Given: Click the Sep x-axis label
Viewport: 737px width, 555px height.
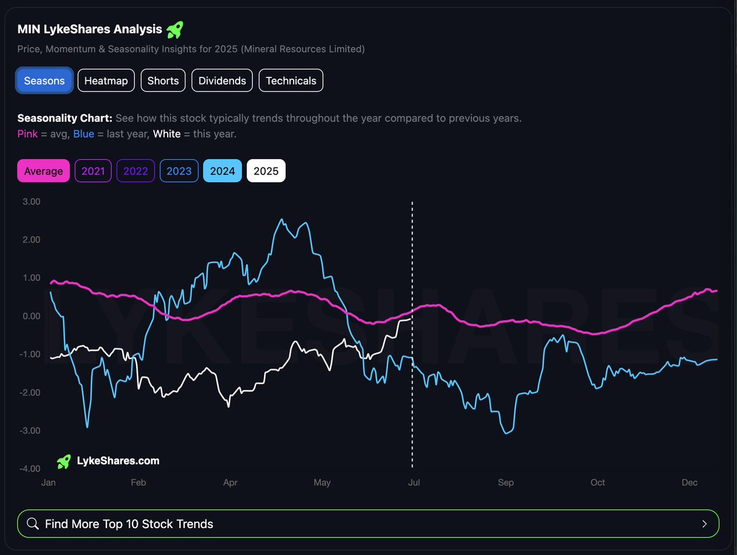Looking at the screenshot, I should (505, 482).
